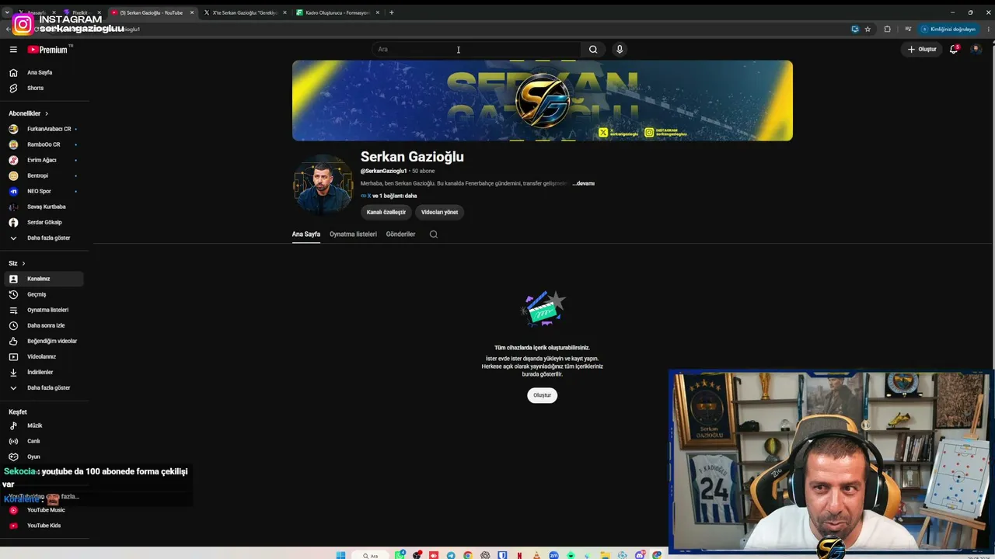Open Kanalınız in the sidebar
995x559 pixels.
point(44,279)
